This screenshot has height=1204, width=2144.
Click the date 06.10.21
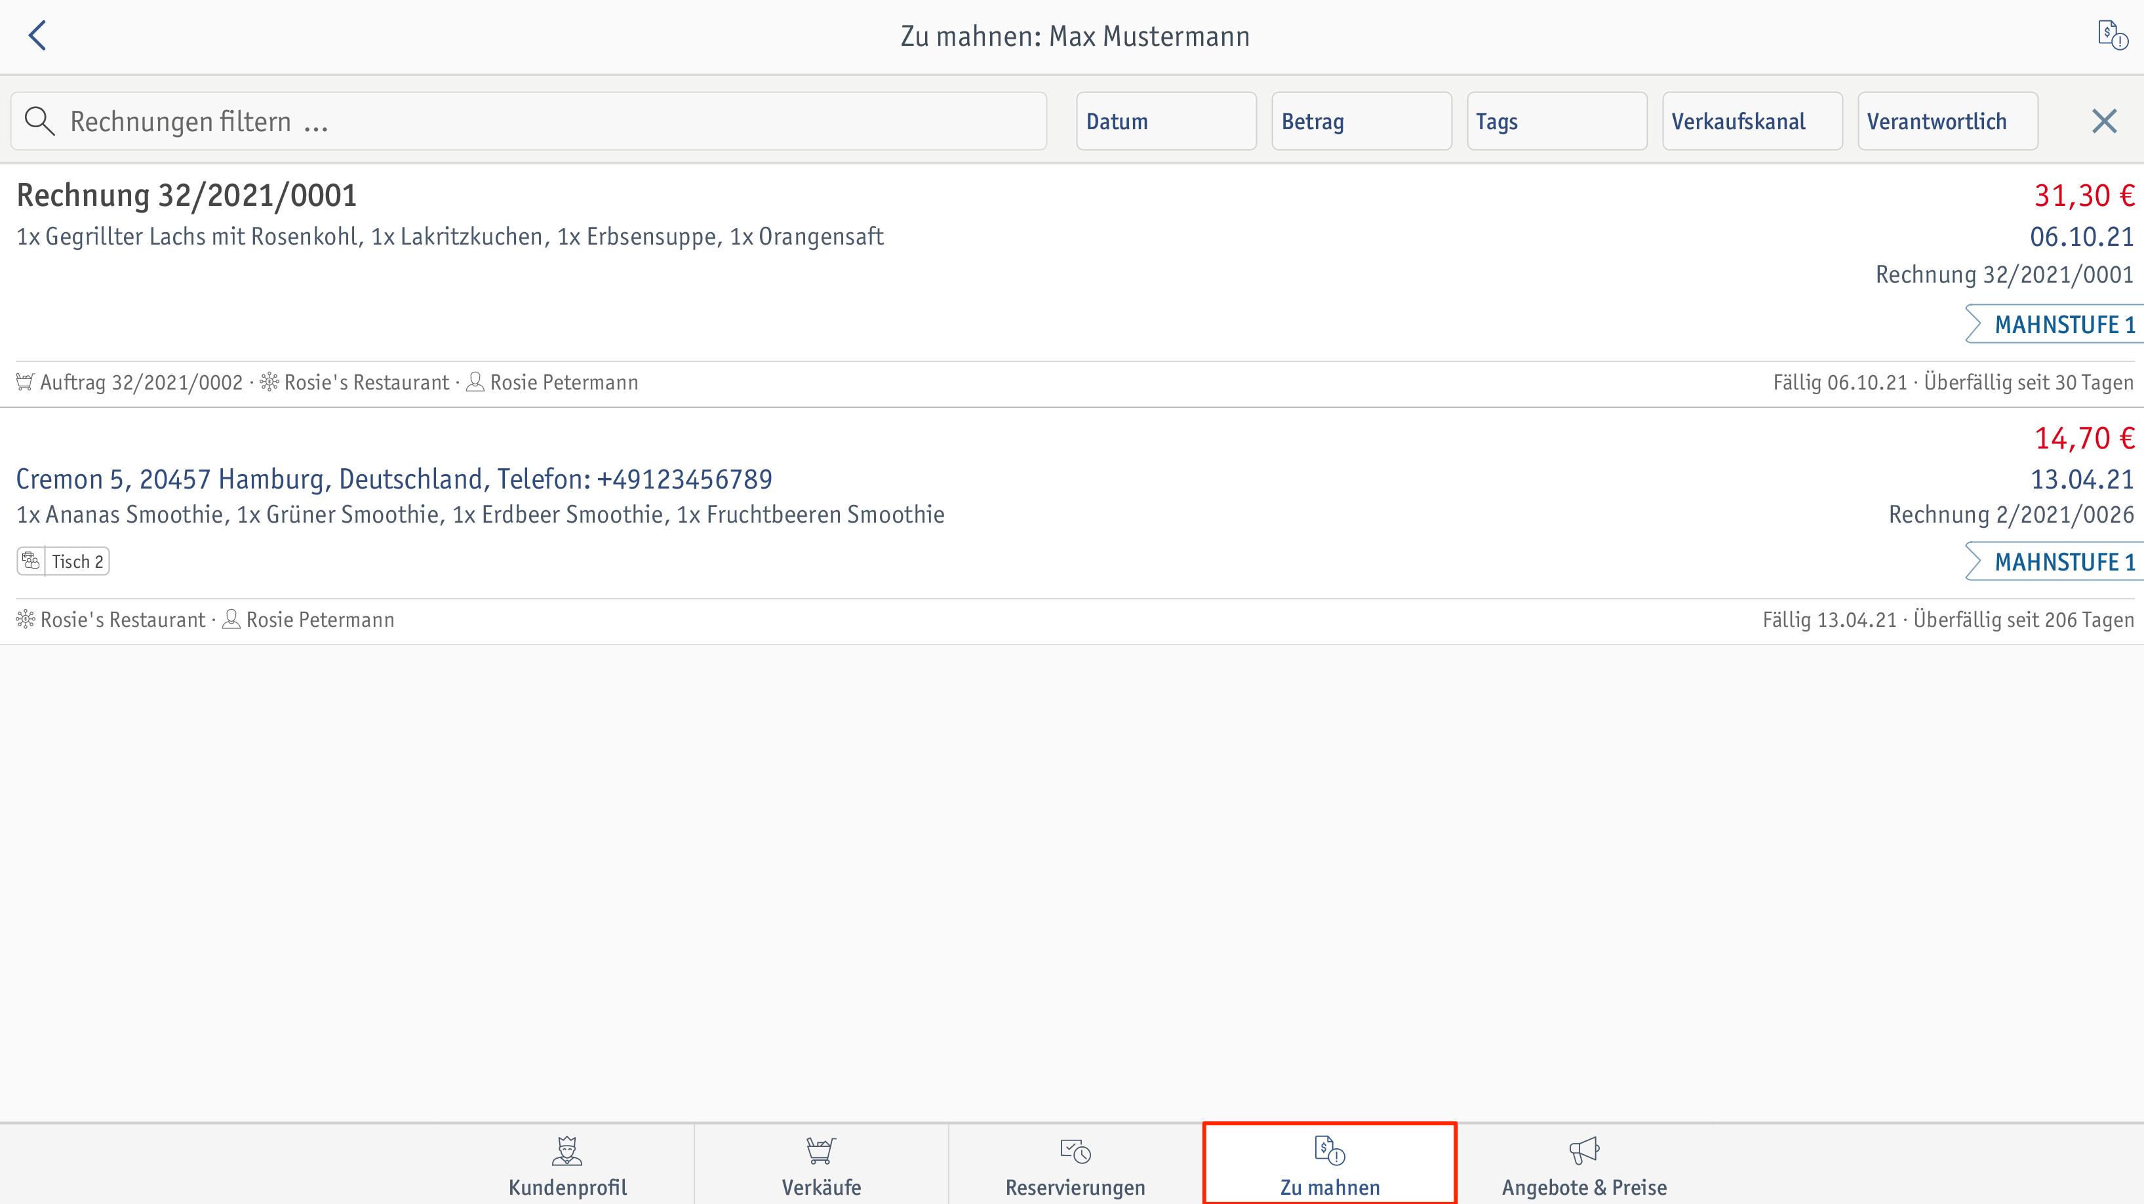(x=2082, y=237)
